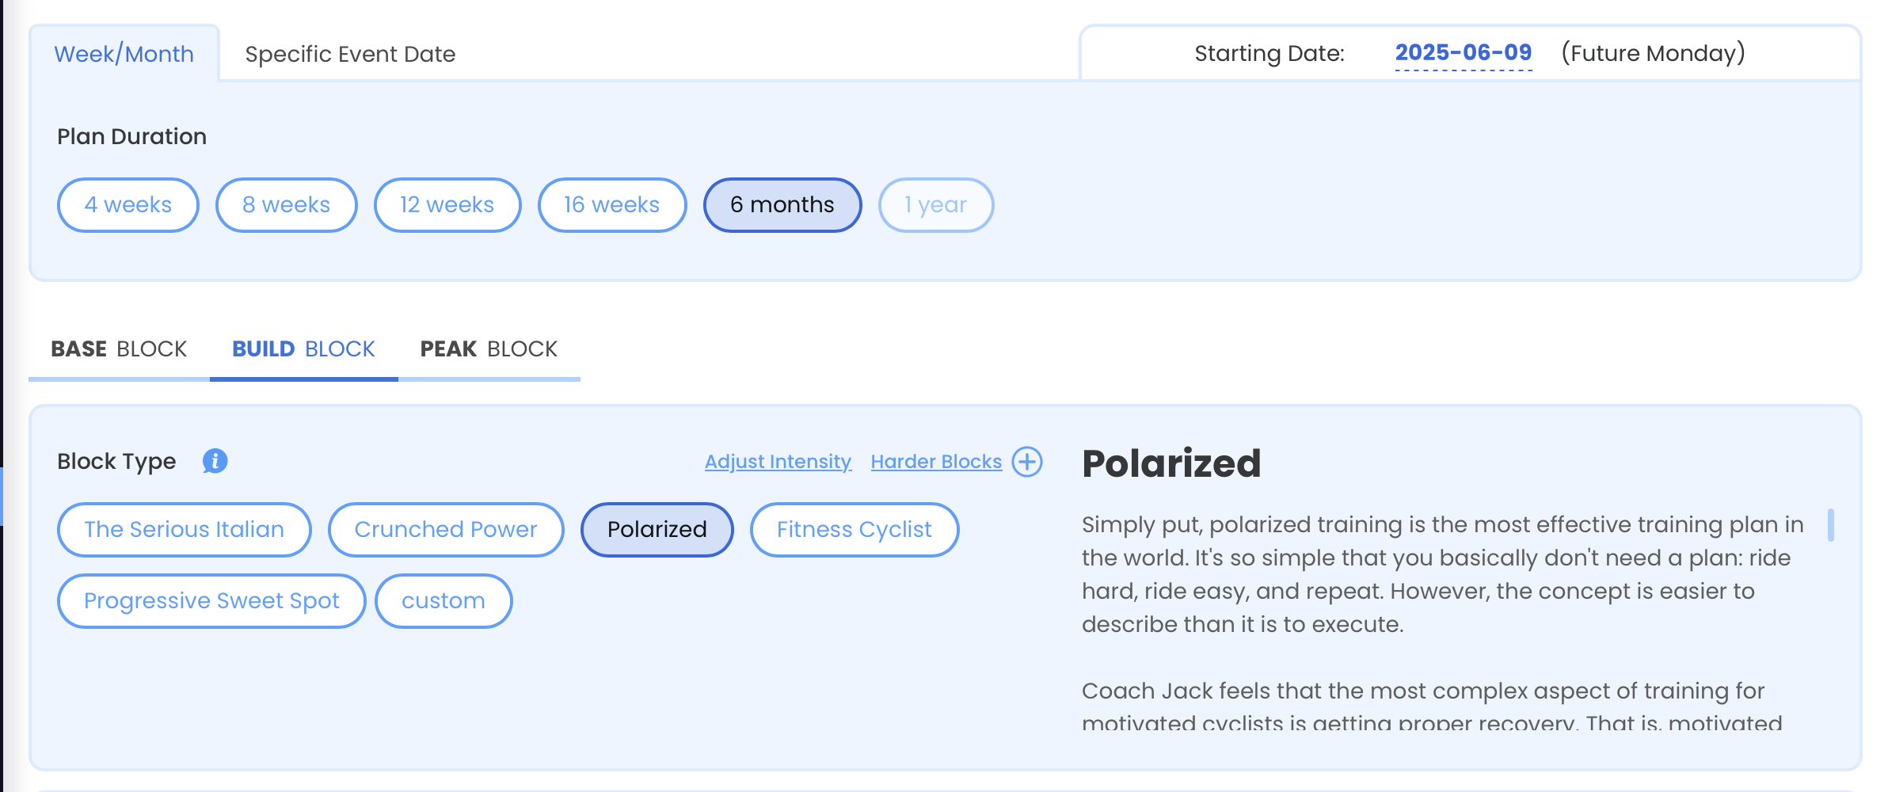
Task: Open the BASE BLOCK tab
Action: [x=119, y=349]
